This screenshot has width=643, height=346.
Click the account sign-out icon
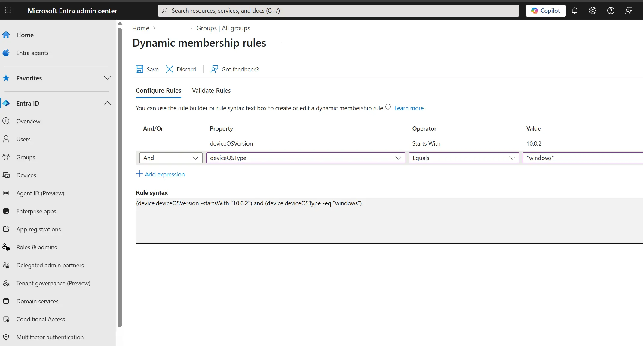tap(629, 11)
